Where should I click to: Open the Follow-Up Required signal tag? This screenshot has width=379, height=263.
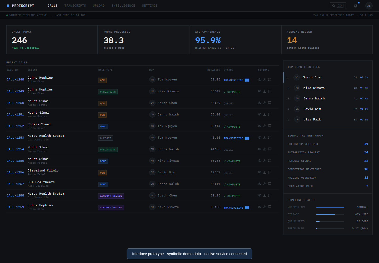click(328, 144)
